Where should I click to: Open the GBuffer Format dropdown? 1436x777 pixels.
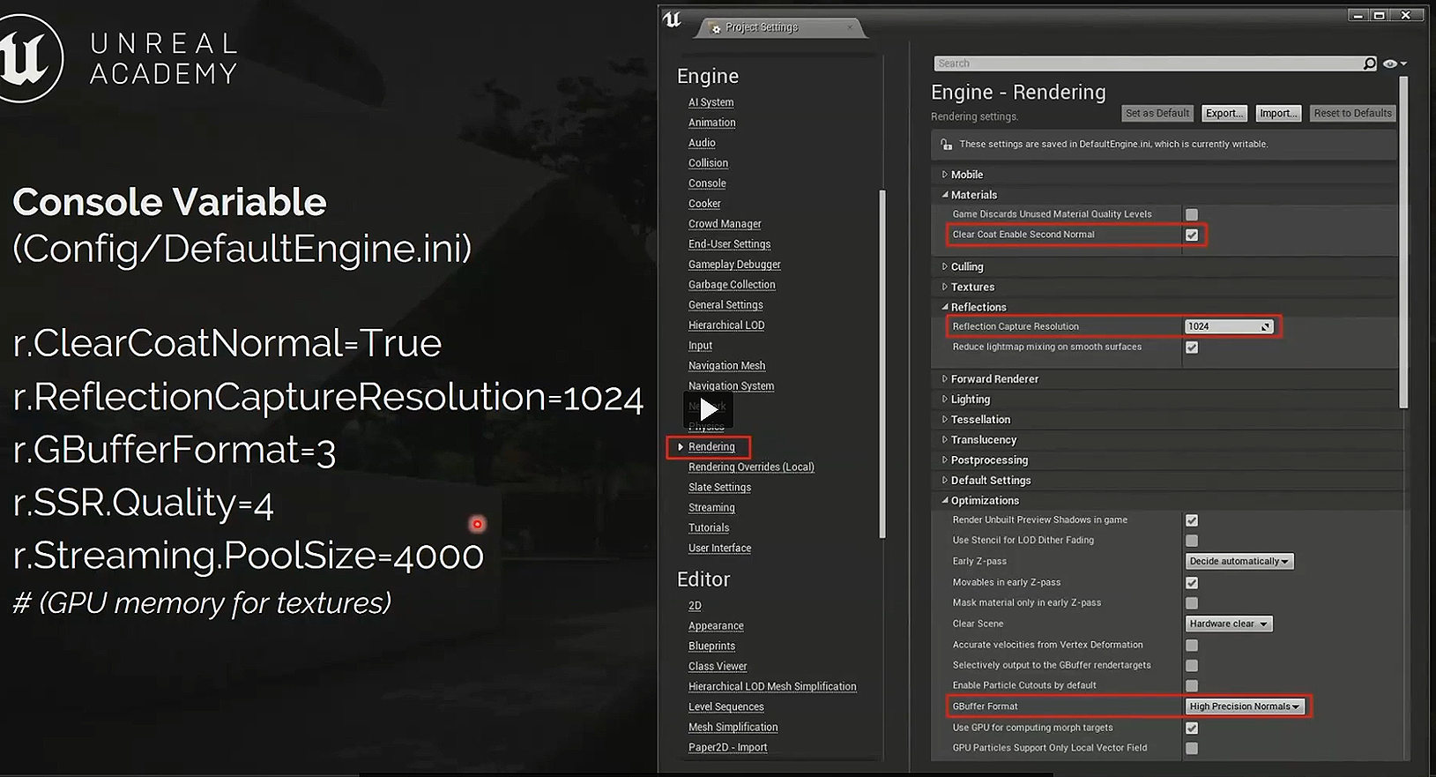tap(1245, 706)
